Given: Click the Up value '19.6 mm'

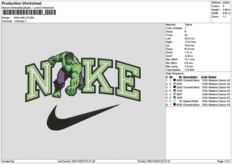Looking at the screenshot, I should pos(189,46).
